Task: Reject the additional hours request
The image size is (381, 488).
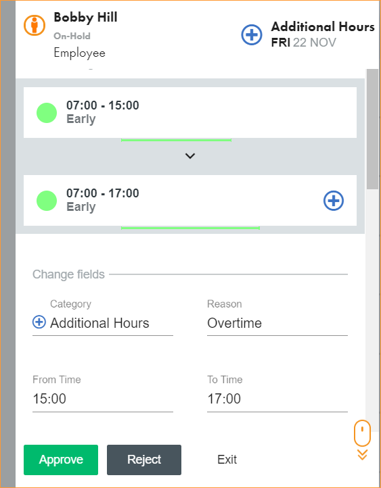Action: [144, 460]
